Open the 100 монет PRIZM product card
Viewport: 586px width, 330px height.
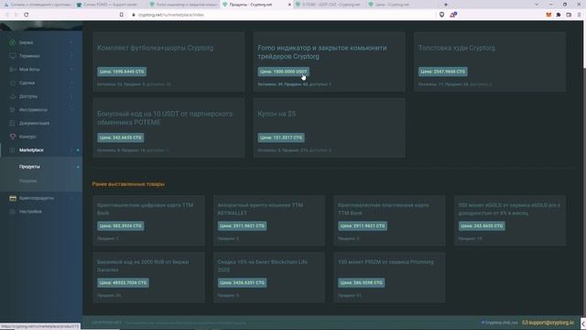click(x=389, y=277)
